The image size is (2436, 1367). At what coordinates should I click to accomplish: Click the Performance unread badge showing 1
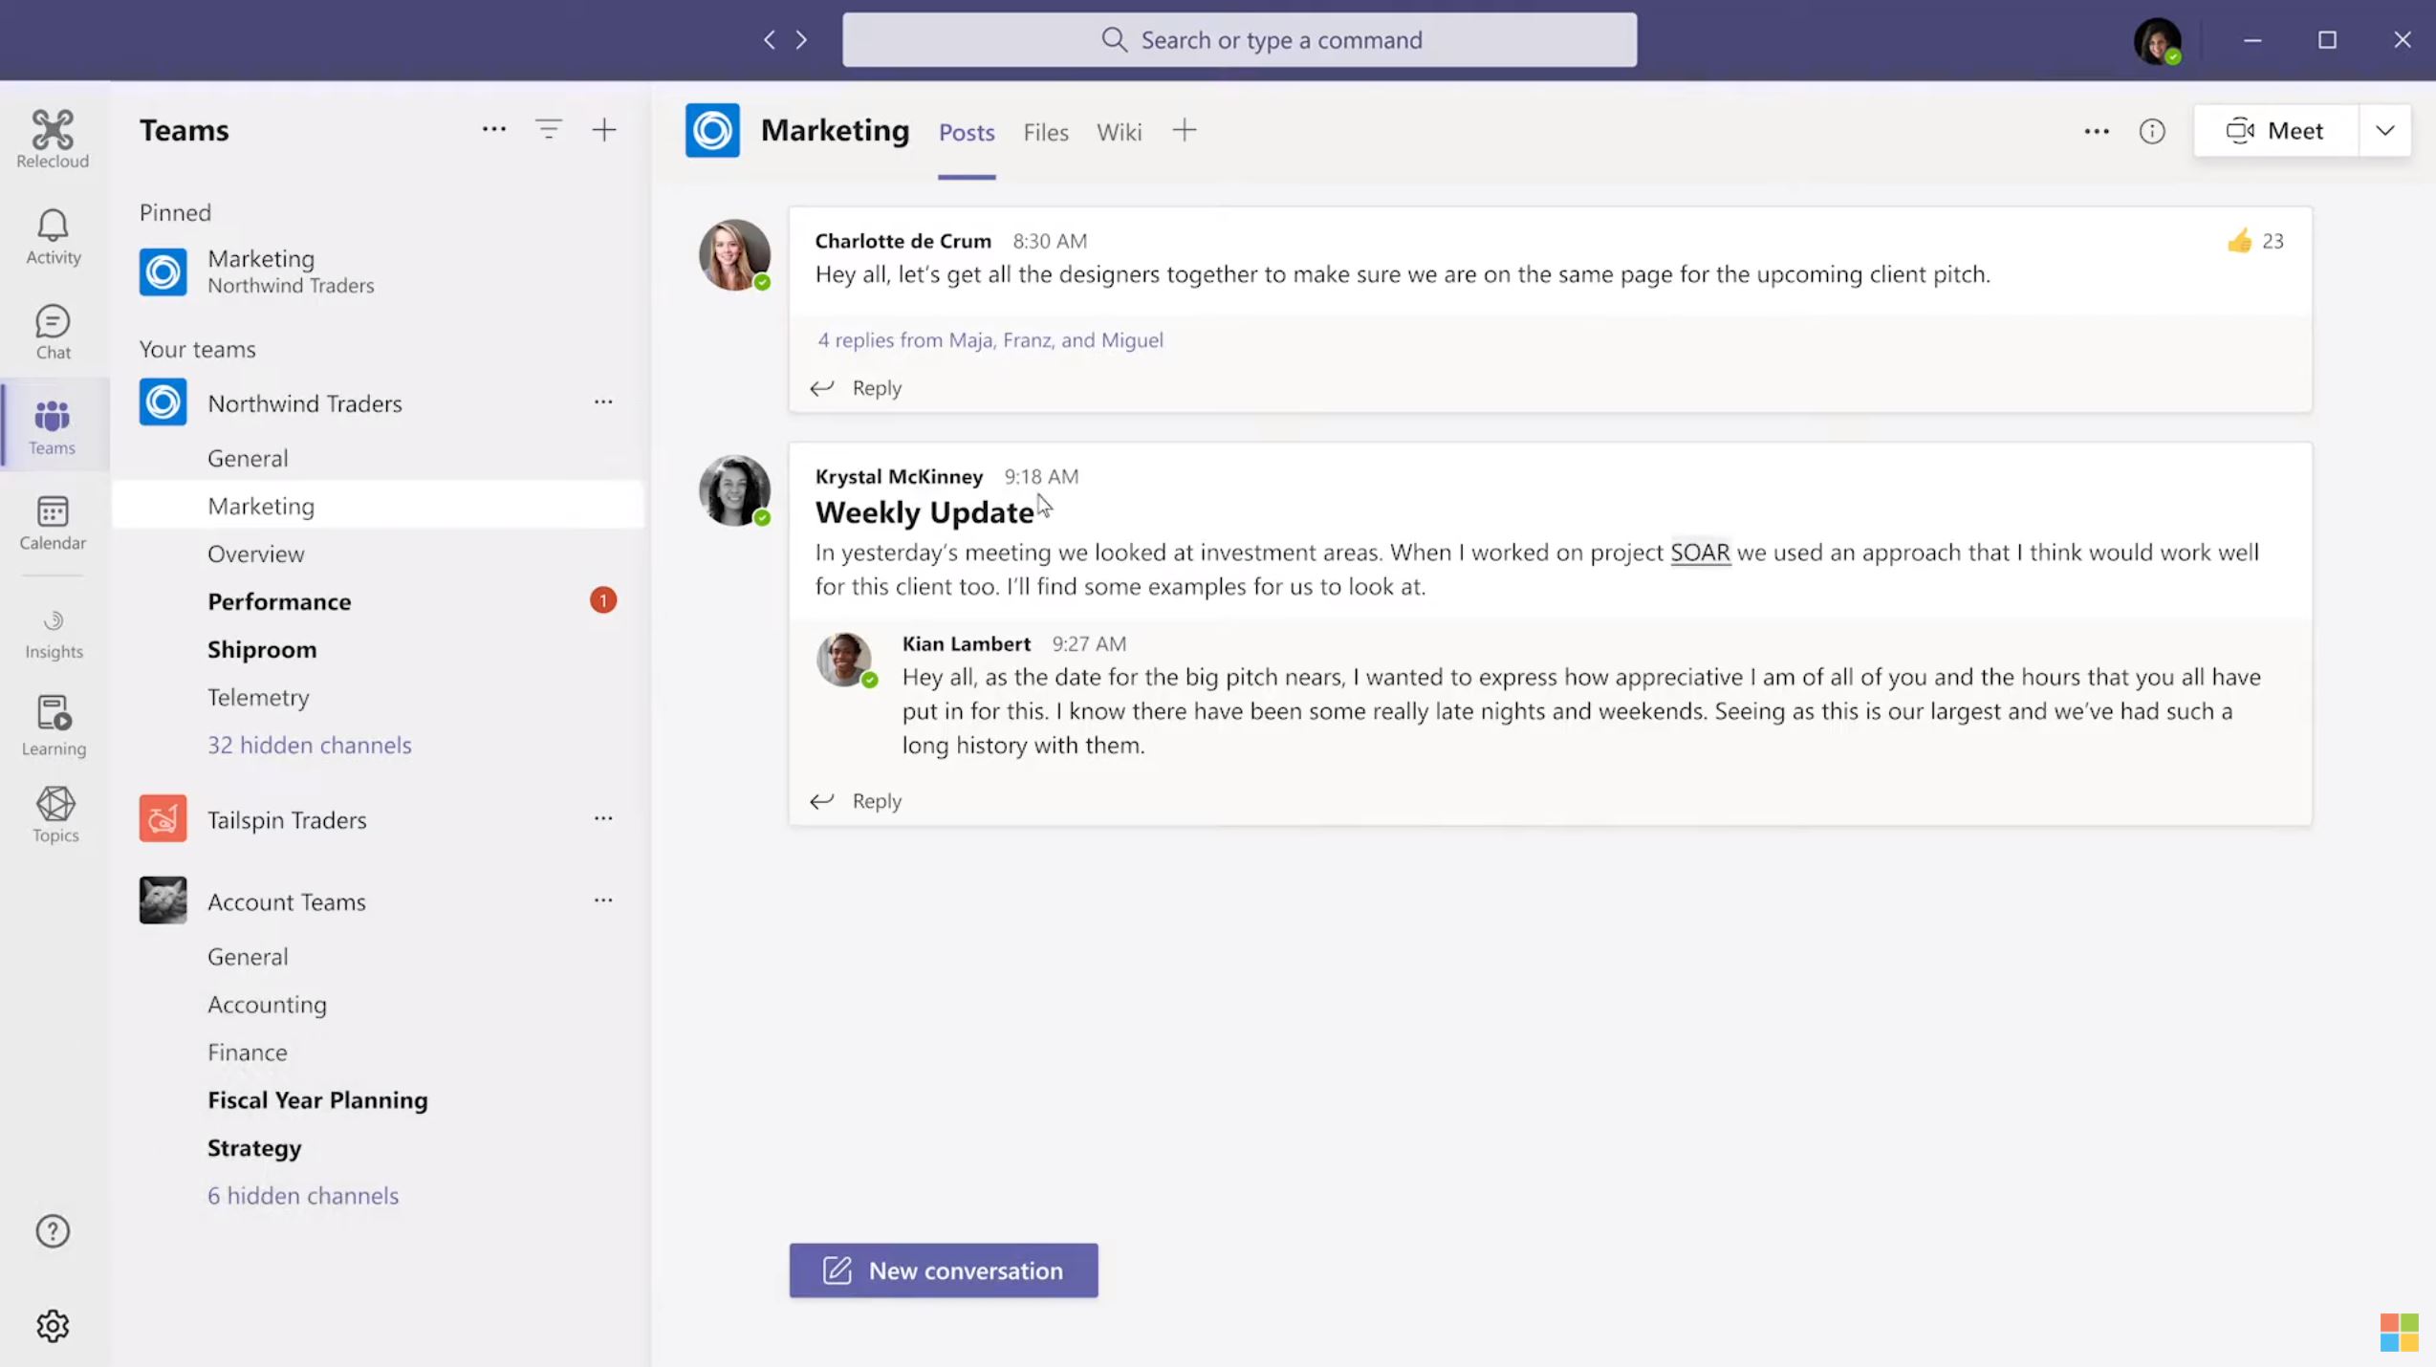pyautogui.click(x=603, y=600)
